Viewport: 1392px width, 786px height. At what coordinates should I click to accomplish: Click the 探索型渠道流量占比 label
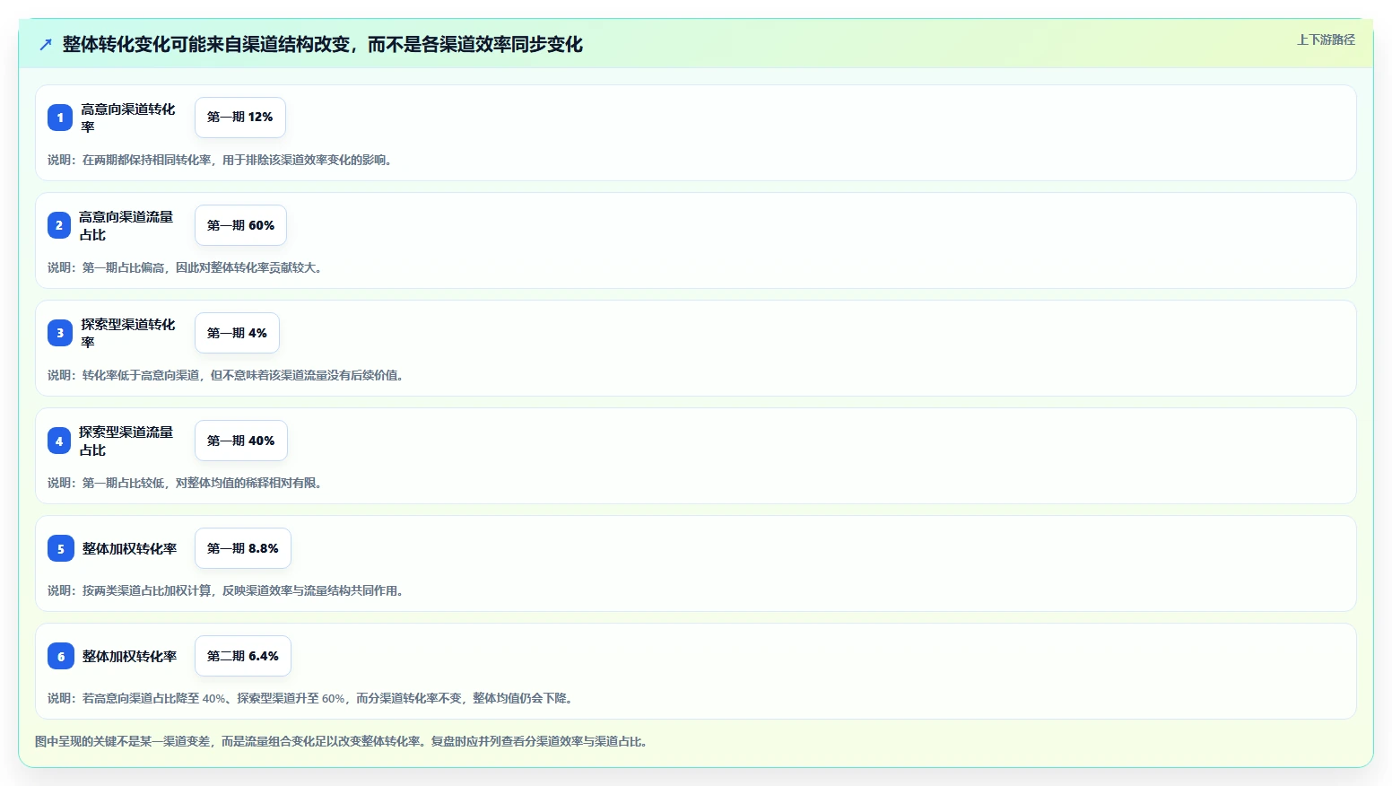pos(126,441)
